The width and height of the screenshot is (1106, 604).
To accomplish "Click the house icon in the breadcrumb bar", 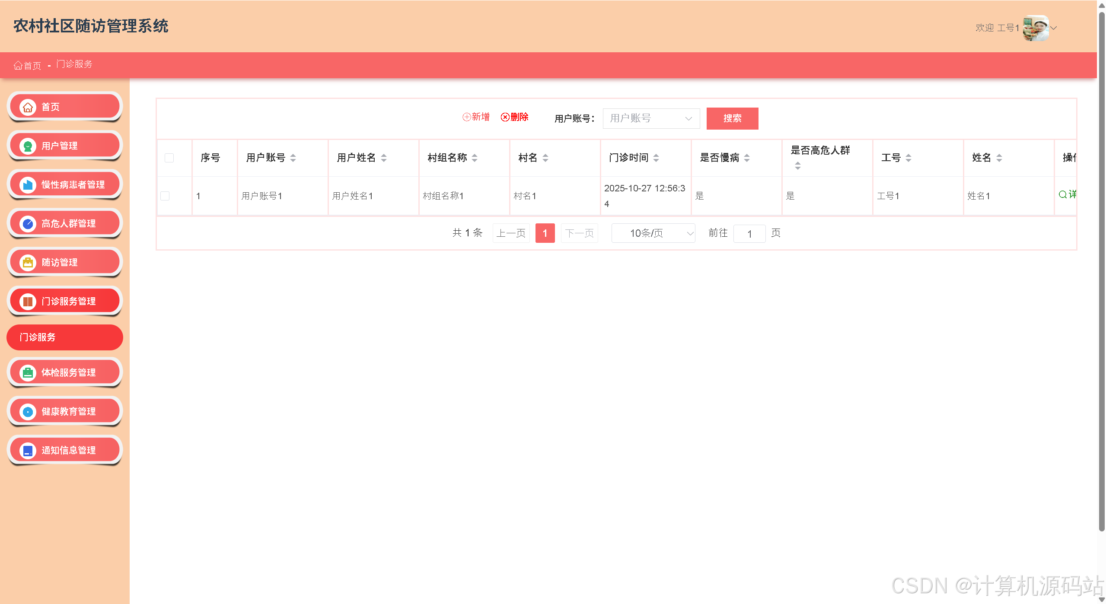I will click(x=18, y=65).
